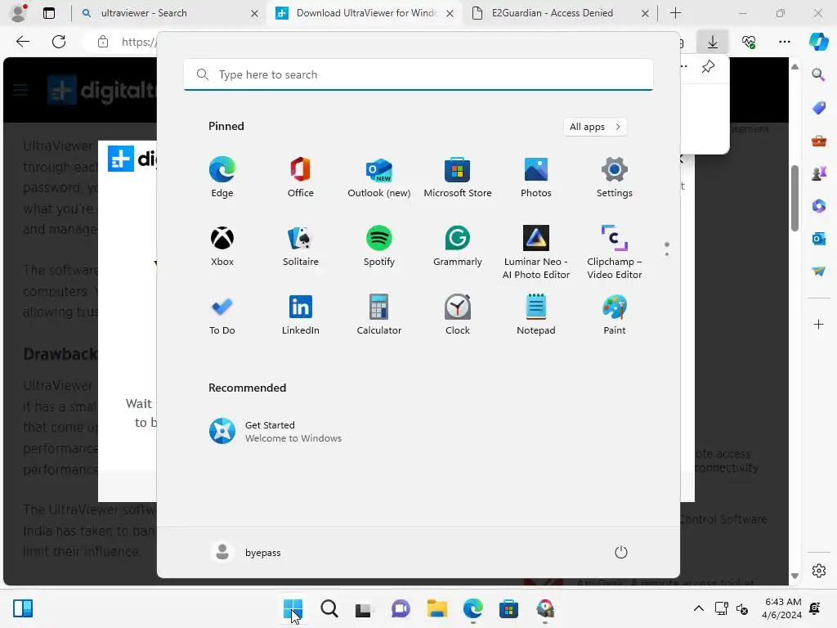Image resolution: width=837 pixels, height=628 pixels.
Task: Open Microsoft Store on taskbar
Action: point(508,608)
